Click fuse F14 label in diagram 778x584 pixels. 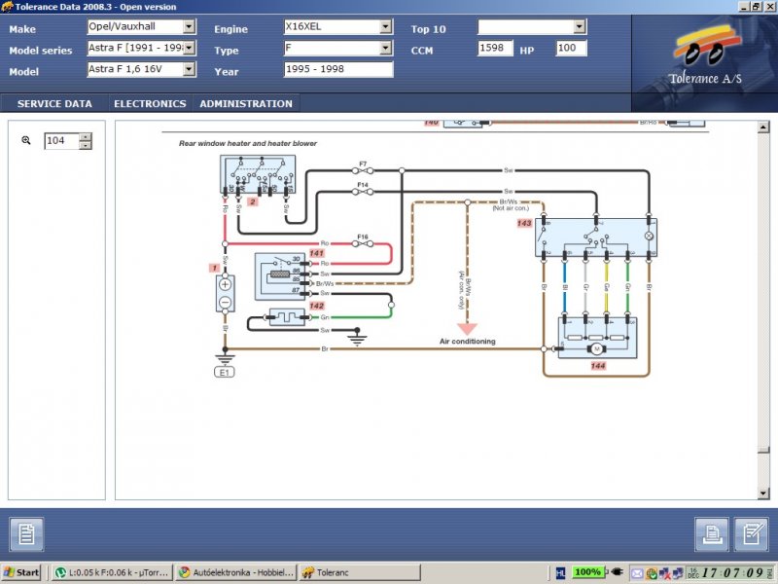tap(363, 185)
